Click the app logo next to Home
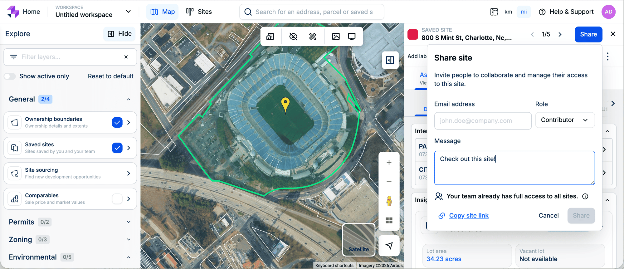624x269 pixels. click(x=13, y=12)
